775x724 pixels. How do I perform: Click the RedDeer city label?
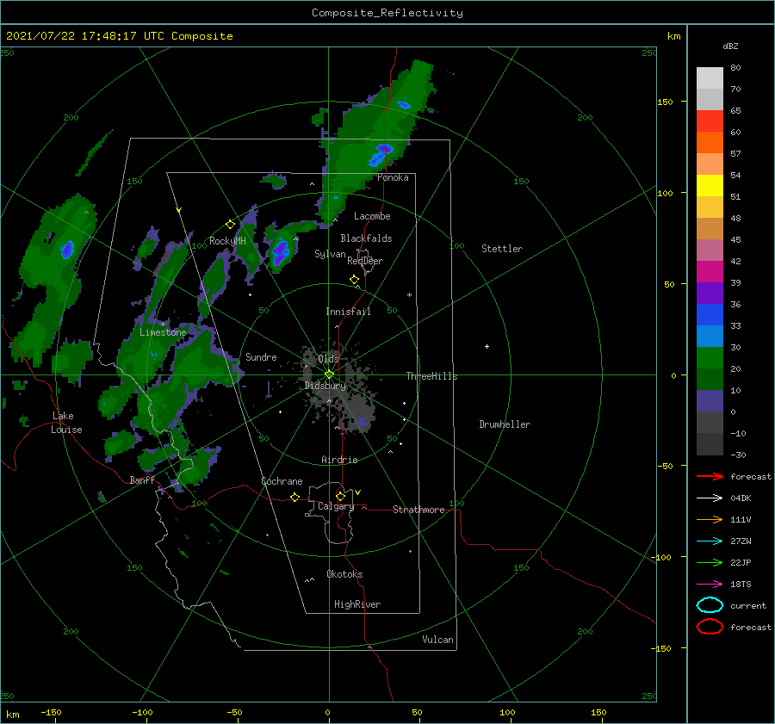(365, 261)
